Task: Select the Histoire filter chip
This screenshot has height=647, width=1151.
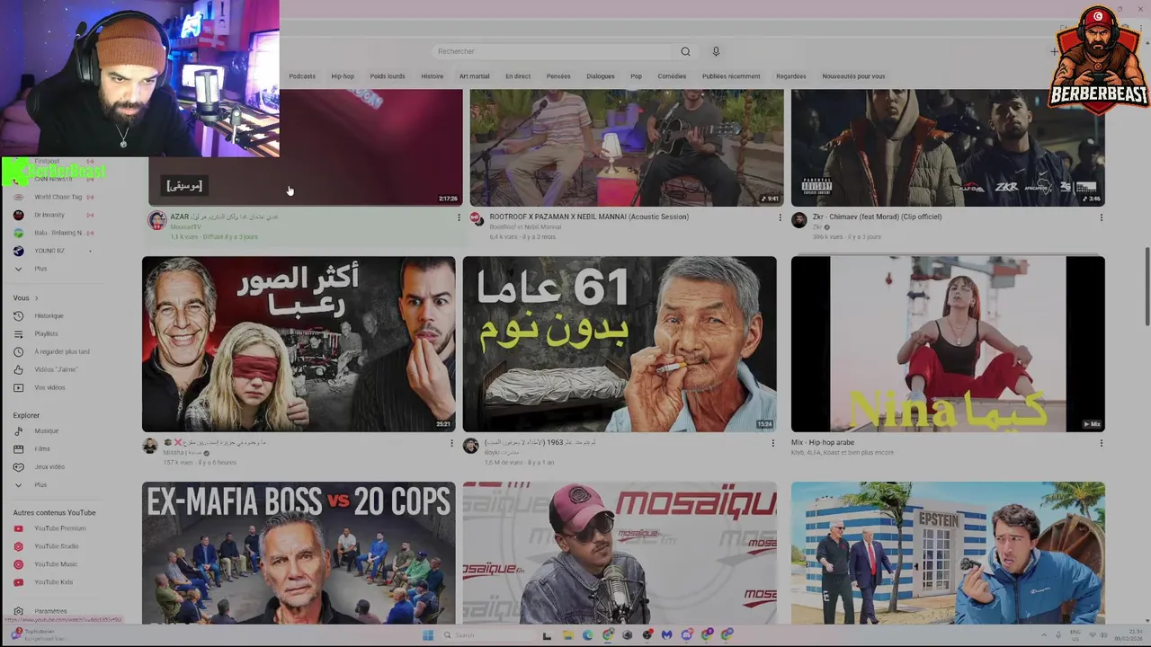Action: coord(433,76)
